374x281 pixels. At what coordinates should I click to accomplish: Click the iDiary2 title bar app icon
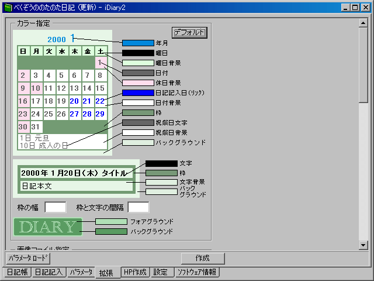click(x=7, y=7)
